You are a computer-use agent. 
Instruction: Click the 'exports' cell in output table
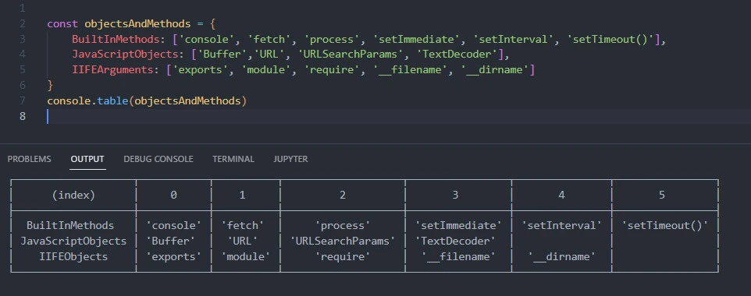pos(174,256)
